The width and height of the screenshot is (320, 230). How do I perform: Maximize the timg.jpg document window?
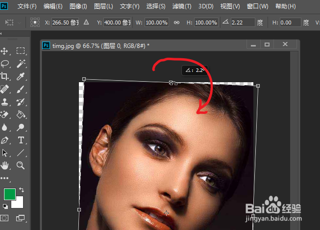267,45
